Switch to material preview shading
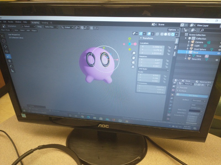 click(169, 34)
